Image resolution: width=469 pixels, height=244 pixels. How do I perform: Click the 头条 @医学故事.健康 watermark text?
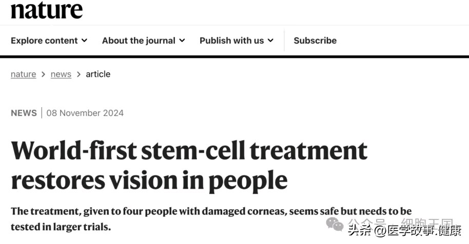(x=404, y=231)
